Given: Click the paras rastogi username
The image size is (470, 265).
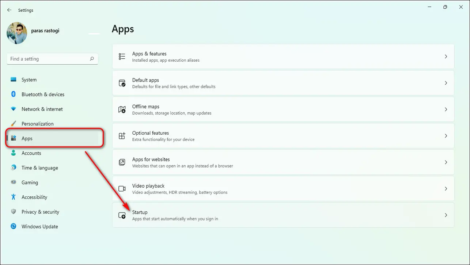Looking at the screenshot, I should tap(45, 31).
